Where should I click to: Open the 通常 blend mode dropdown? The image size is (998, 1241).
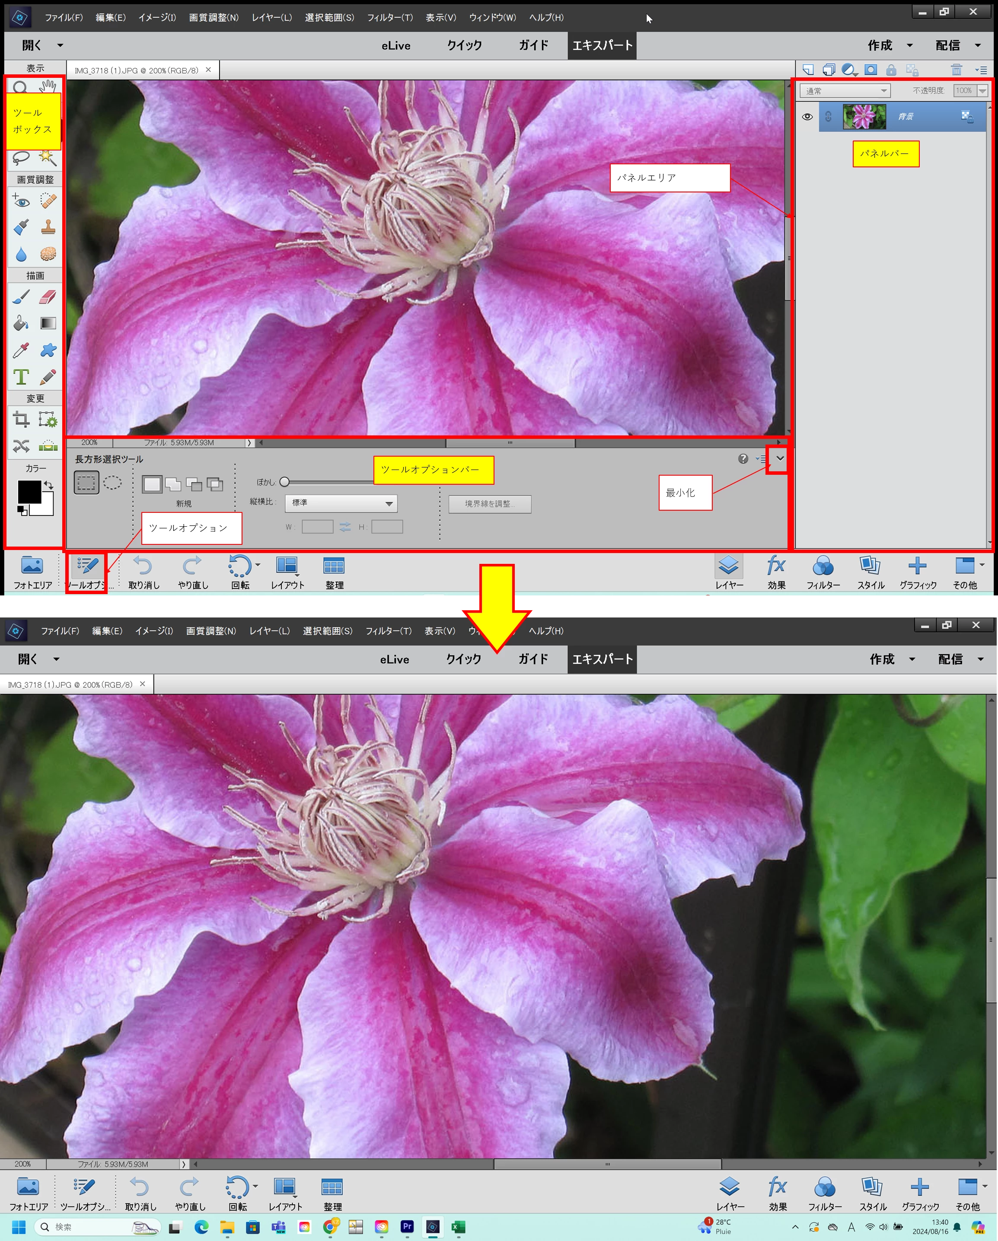(x=845, y=91)
